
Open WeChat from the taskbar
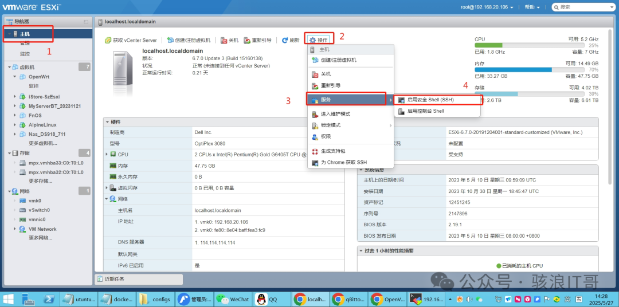(x=233, y=299)
